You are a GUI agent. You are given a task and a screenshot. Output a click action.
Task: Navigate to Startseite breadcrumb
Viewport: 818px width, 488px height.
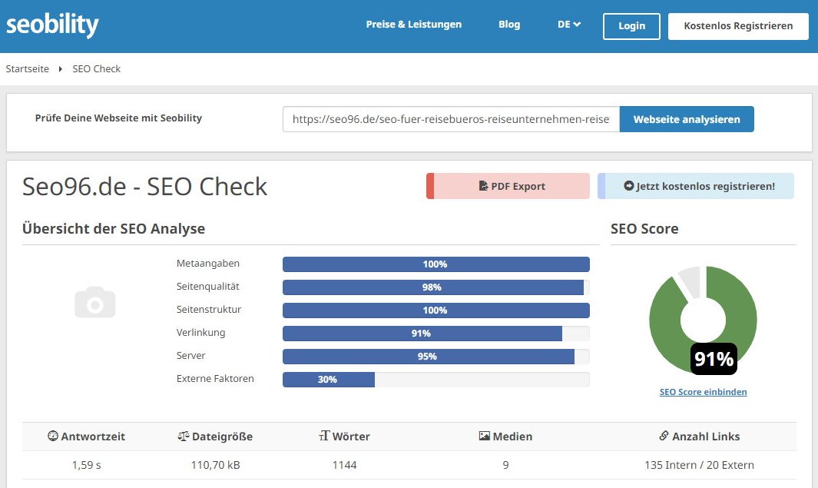(28, 69)
